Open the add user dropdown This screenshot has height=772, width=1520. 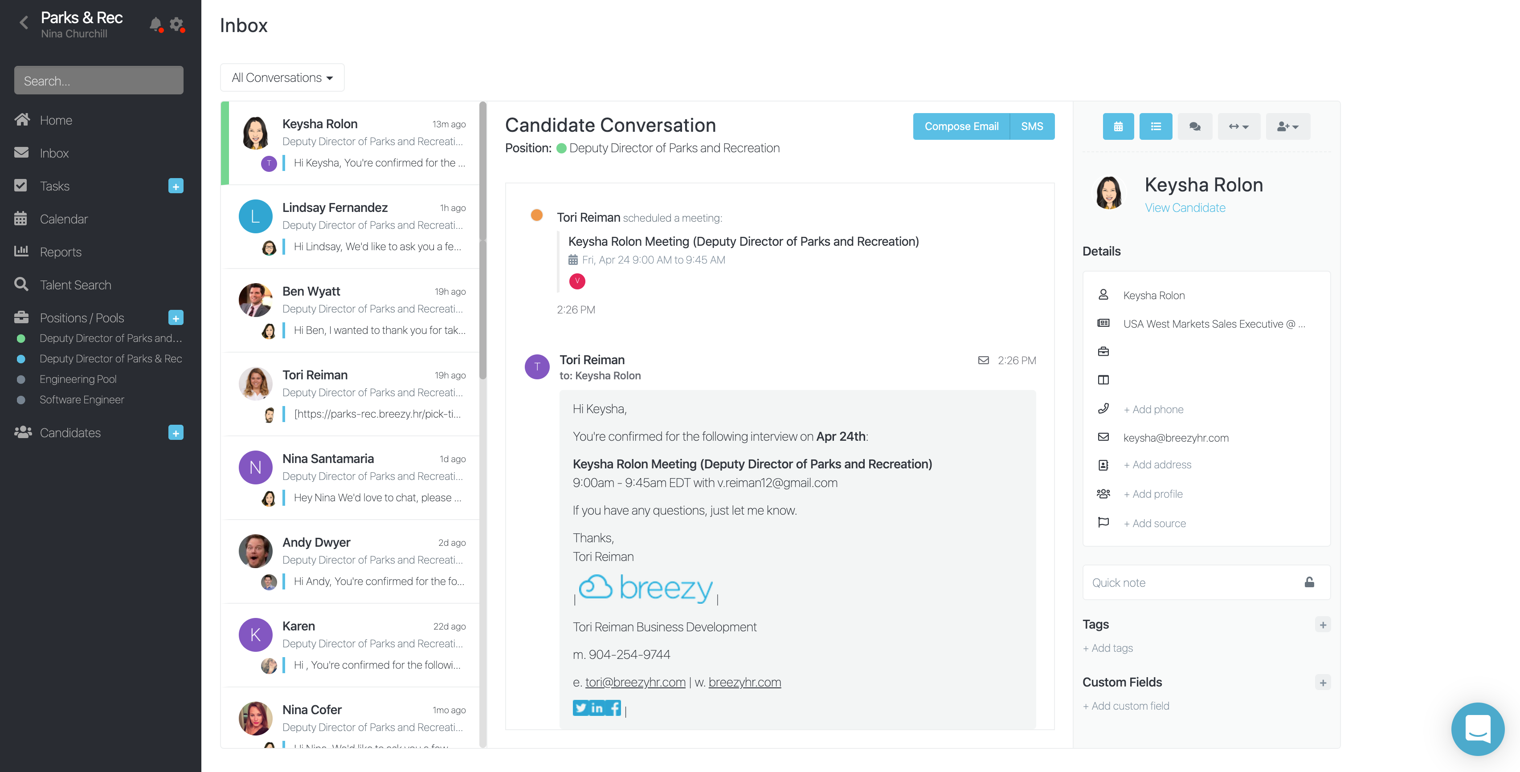pyautogui.click(x=1287, y=126)
